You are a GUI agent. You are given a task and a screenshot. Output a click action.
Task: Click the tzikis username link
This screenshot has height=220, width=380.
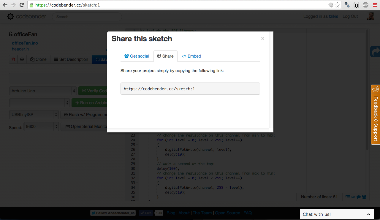click(333, 16)
